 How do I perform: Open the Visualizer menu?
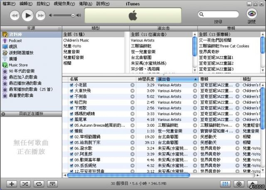click(x=64, y=4)
